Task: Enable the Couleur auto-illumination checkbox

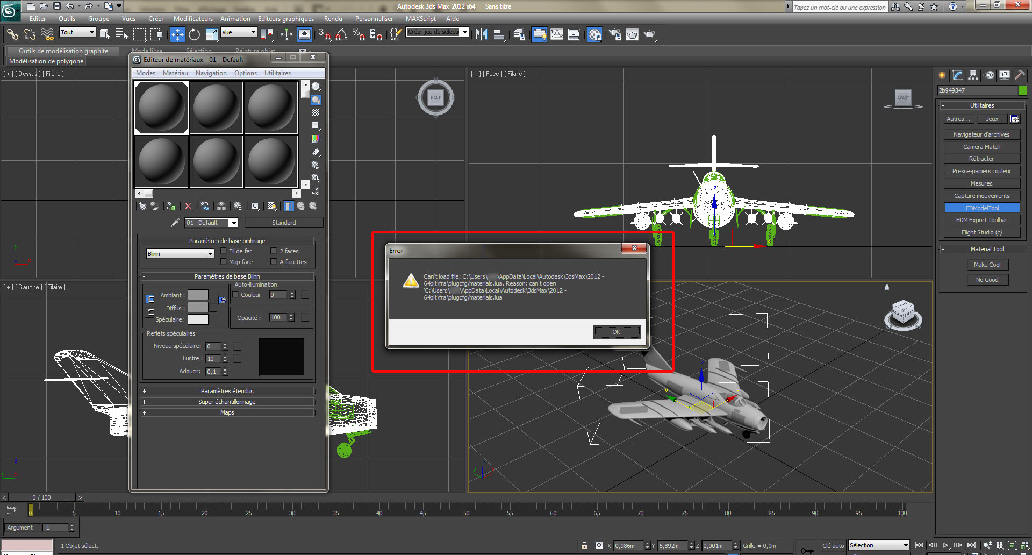Action: [235, 295]
